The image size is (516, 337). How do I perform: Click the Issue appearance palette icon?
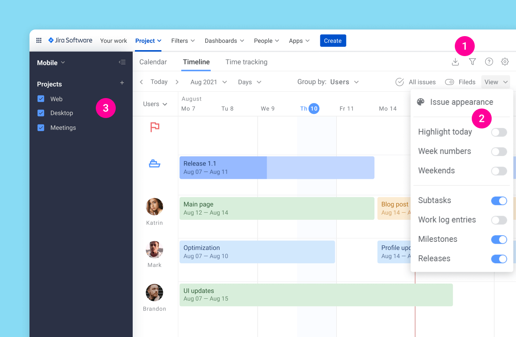[x=421, y=102]
